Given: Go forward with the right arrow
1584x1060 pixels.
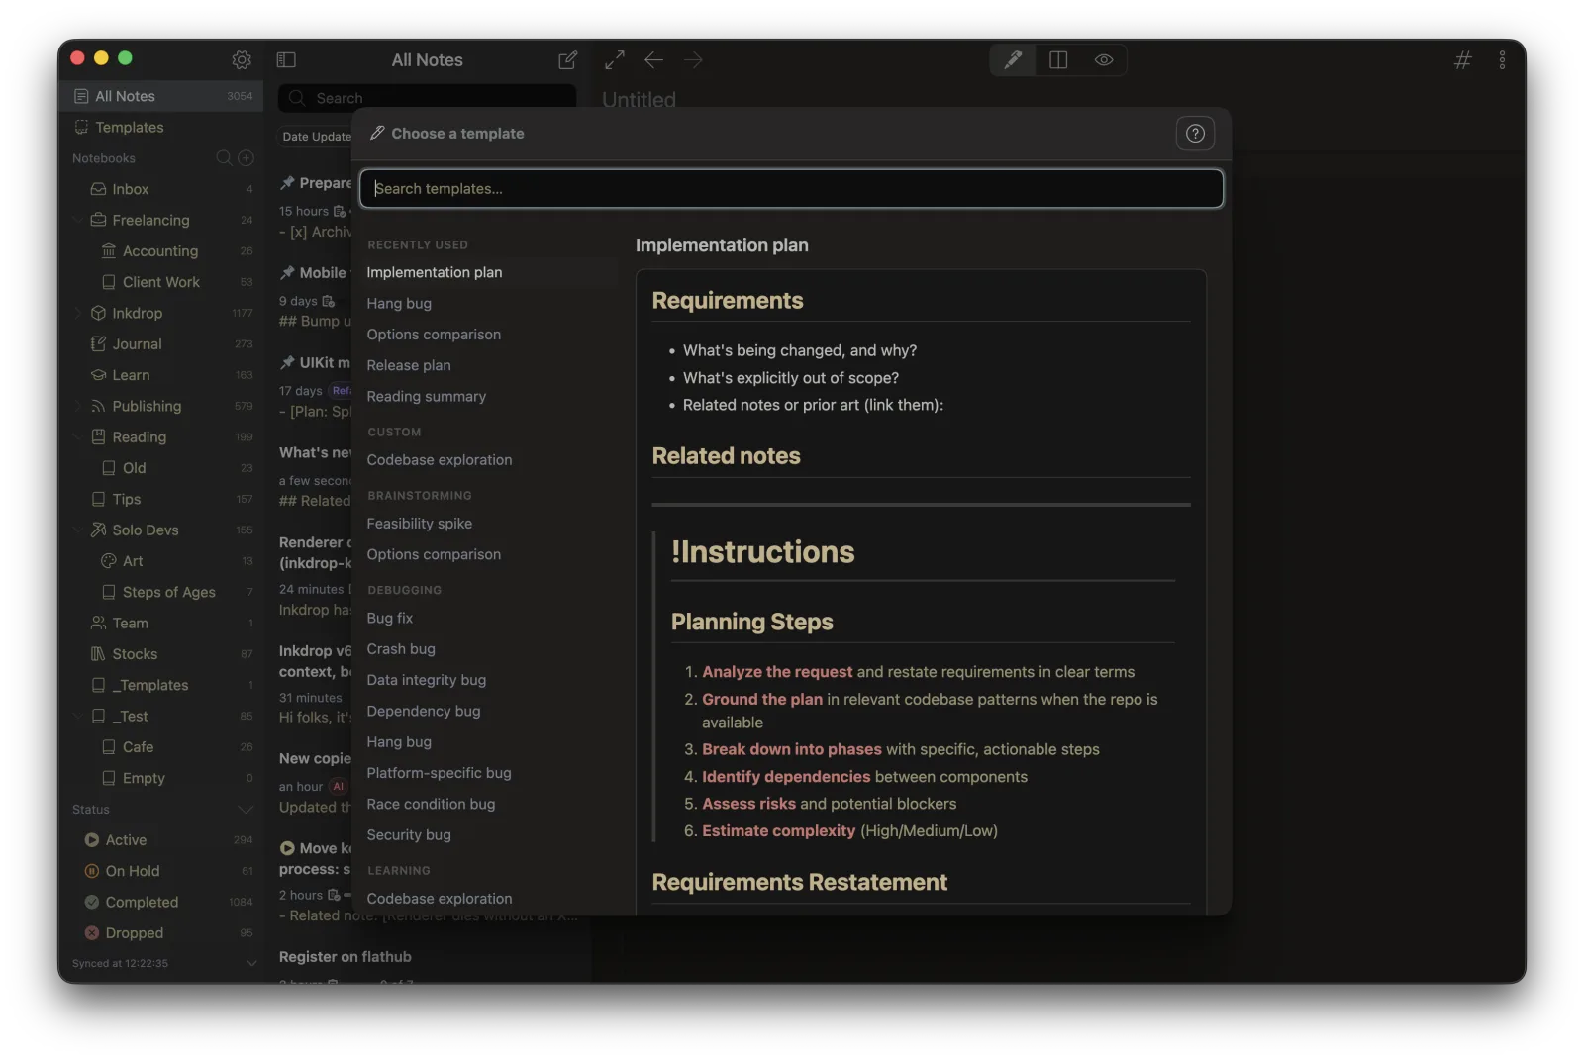Looking at the screenshot, I should (x=693, y=60).
